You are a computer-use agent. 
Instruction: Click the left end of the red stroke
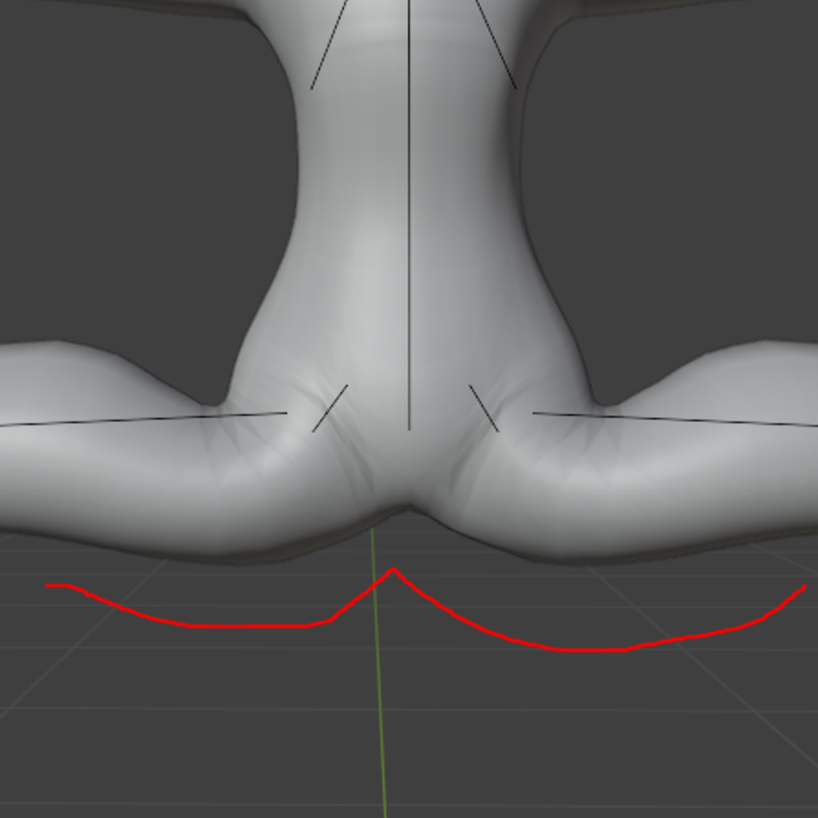[48, 585]
